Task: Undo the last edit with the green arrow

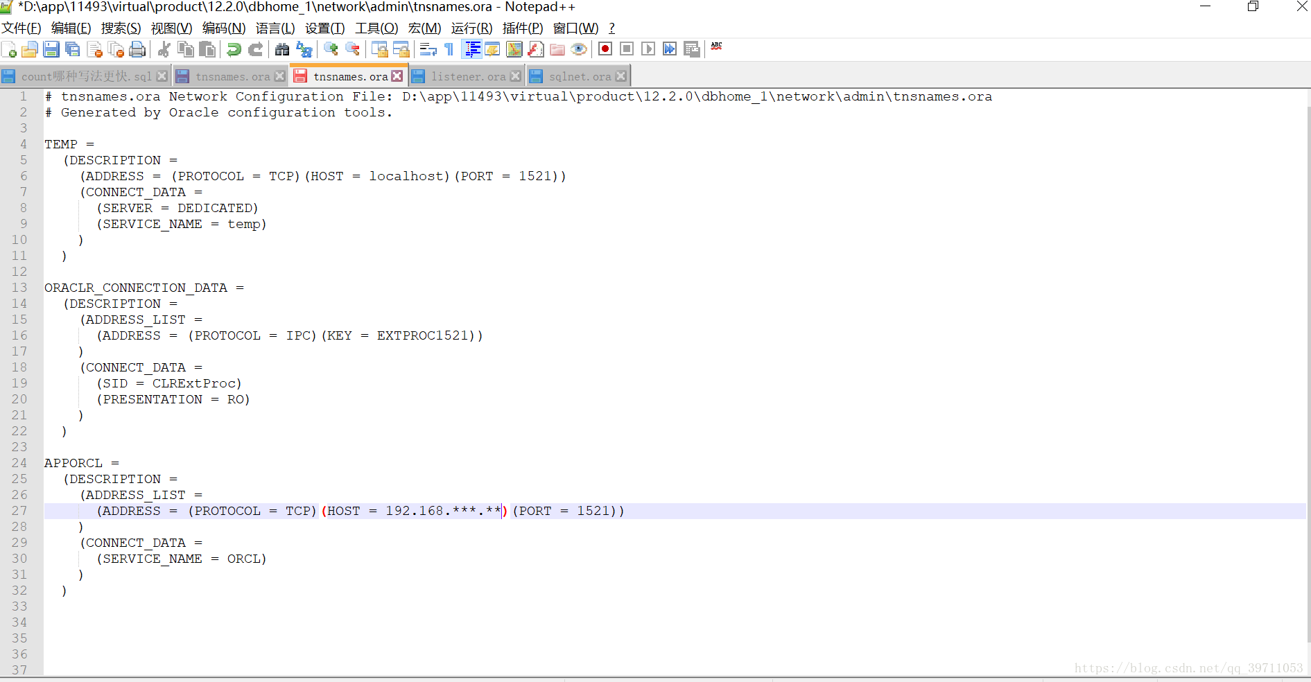Action: click(234, 49)
